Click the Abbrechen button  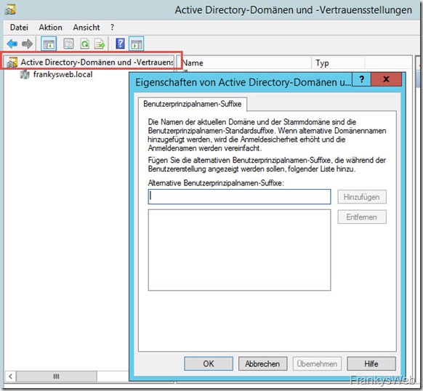[262, 363]
